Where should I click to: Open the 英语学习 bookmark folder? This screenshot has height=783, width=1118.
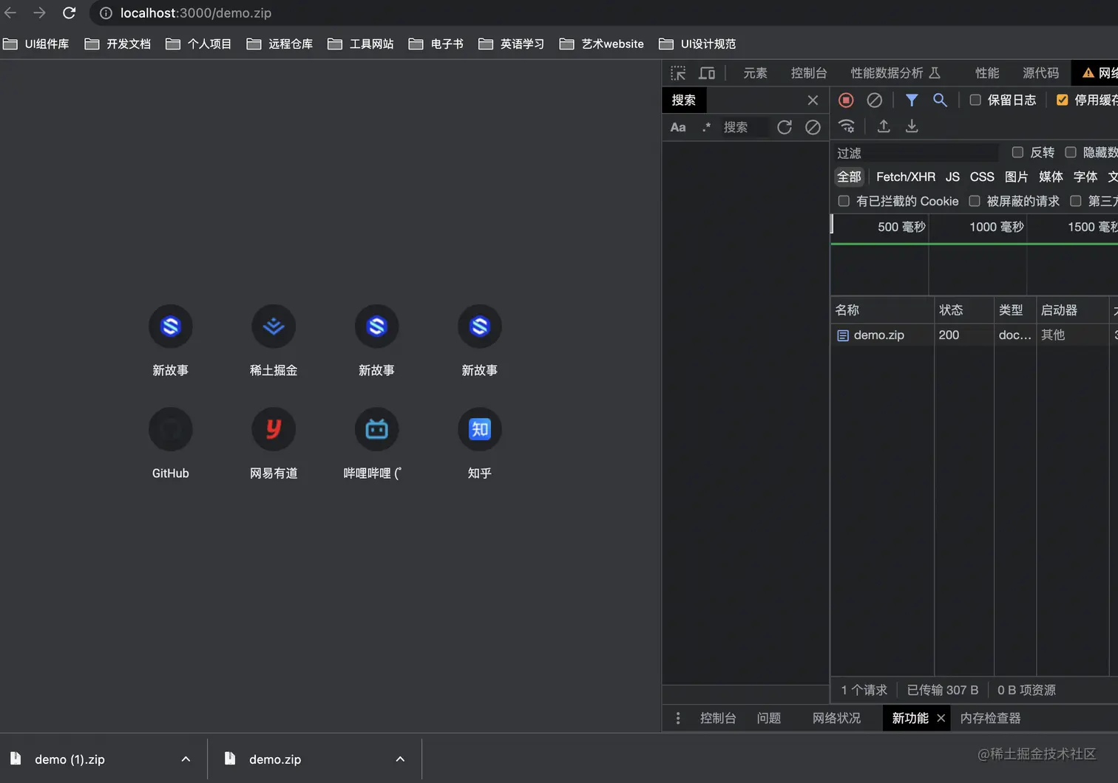(511, 44)
